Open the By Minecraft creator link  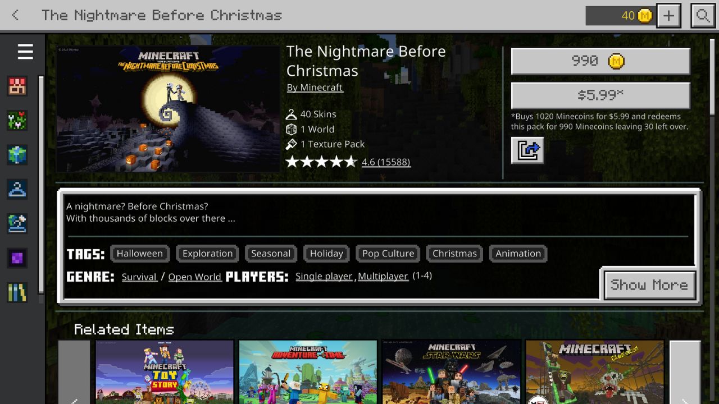coord(315,88)
